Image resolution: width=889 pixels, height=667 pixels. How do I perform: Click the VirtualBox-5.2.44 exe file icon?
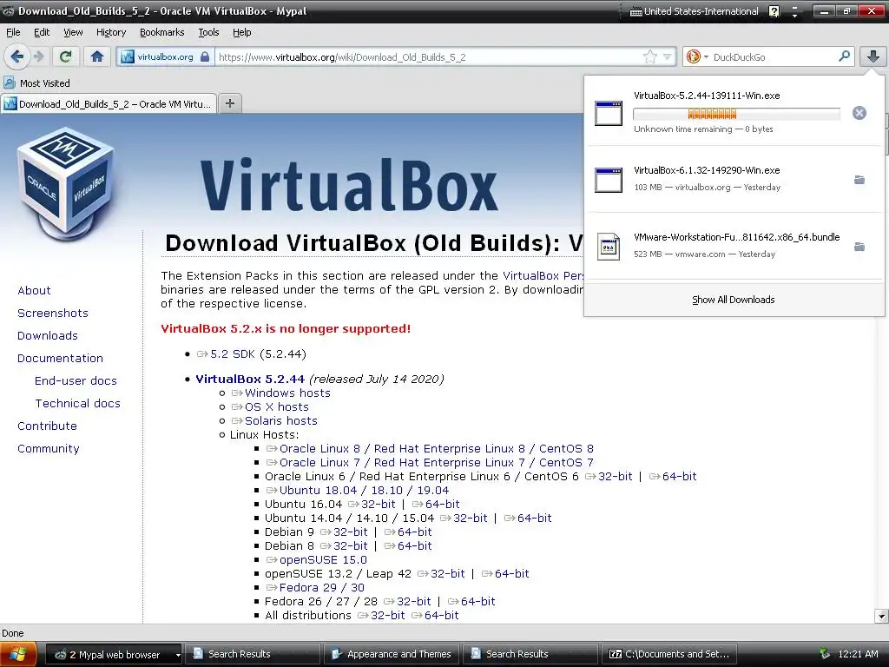609,113
